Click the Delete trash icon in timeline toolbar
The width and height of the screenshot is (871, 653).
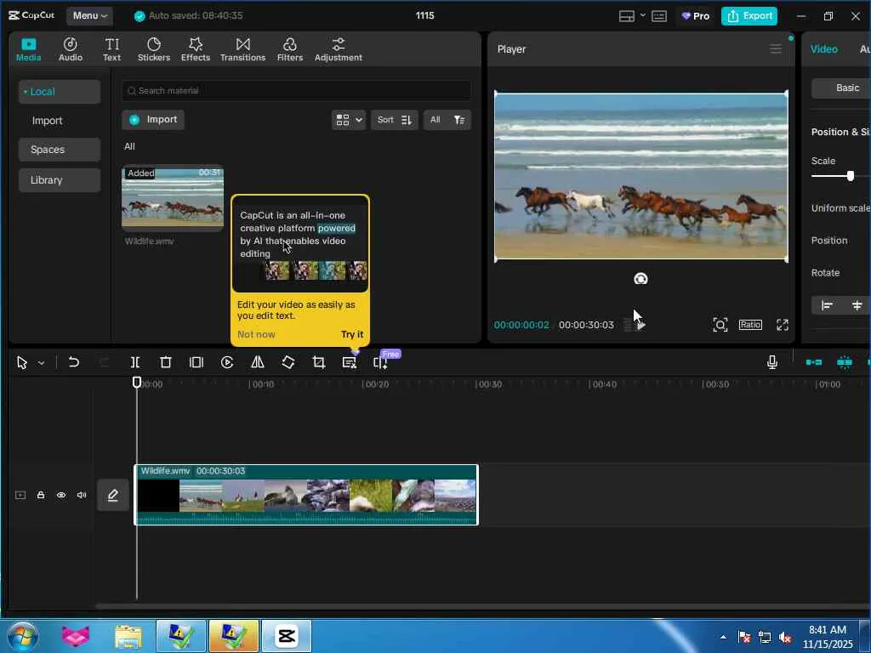click(x=166, y=362)
